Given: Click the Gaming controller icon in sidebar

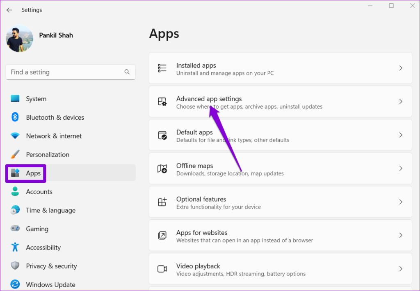Looking at the screenshot, I should click(15, 229).
